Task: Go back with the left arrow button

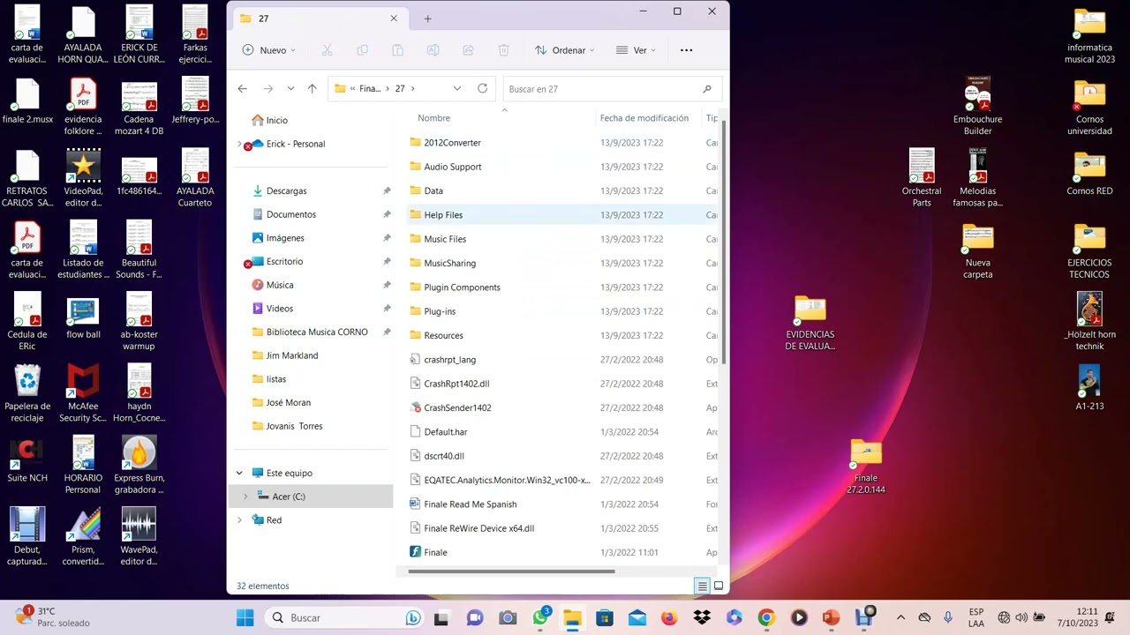Action: point(242,88)
